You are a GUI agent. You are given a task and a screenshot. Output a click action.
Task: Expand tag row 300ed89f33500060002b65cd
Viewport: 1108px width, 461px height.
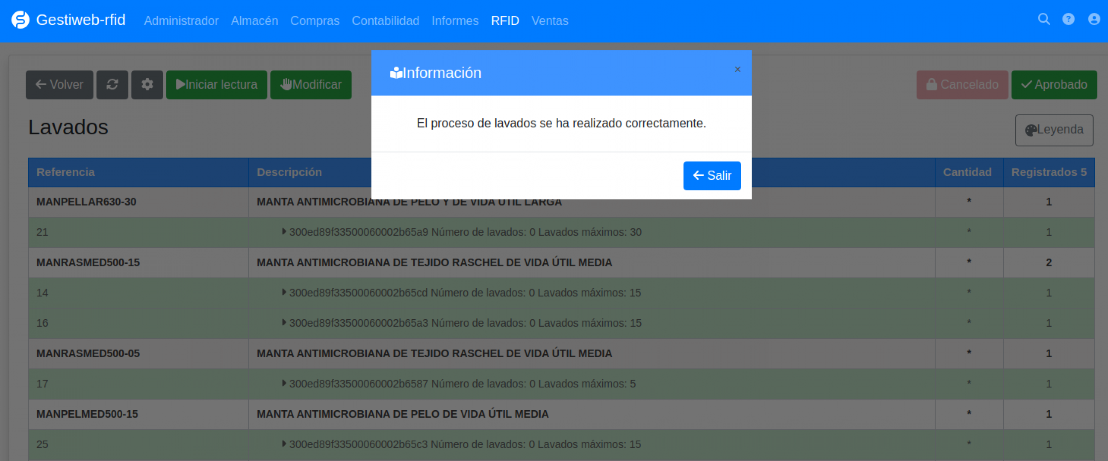283,292
